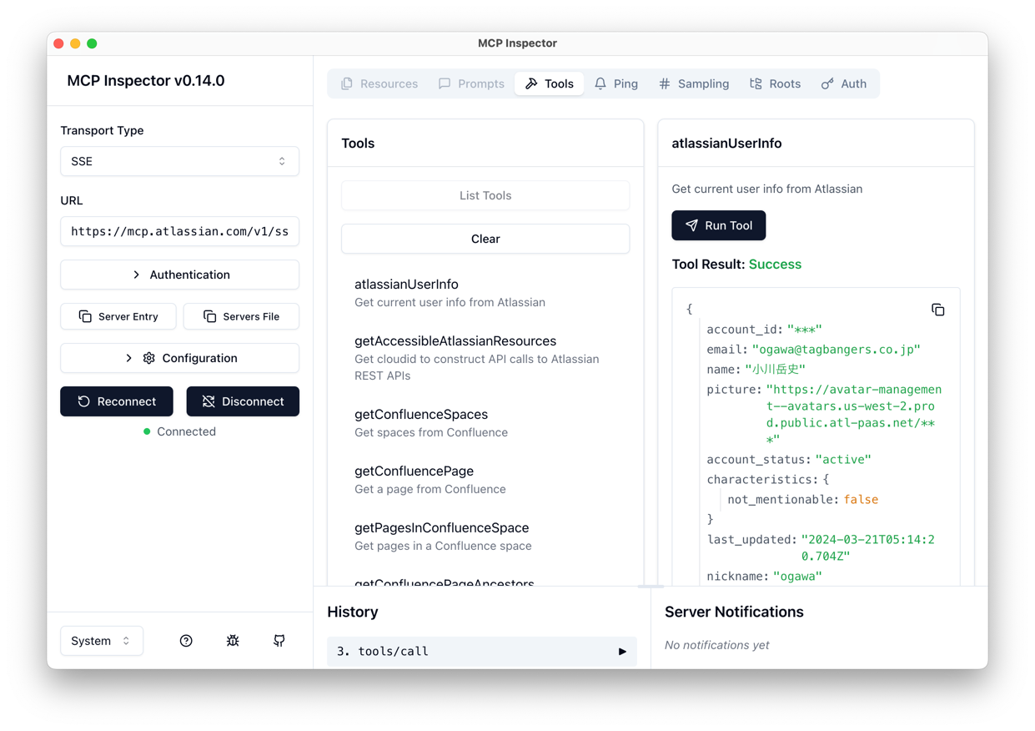Copy the Servers File config

point(241,316)
